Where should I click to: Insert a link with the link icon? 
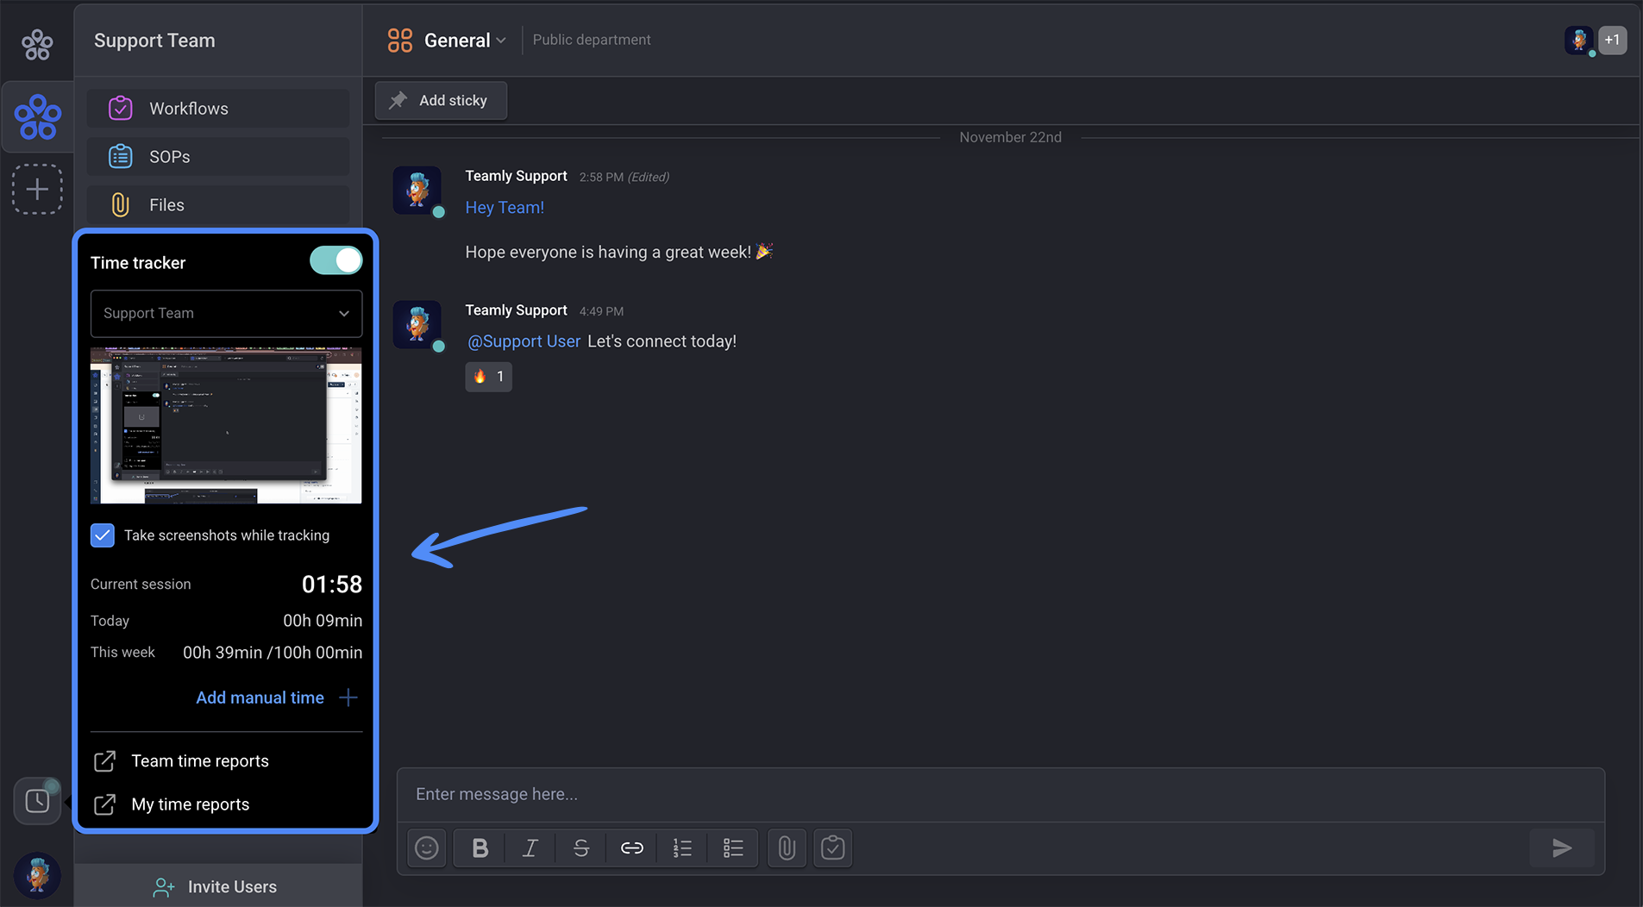pyautogui.click(x=632, y=848)
